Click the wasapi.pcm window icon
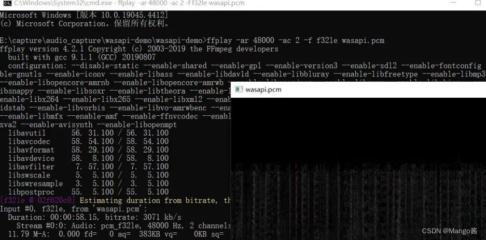Image resolution: width=486 pixels, height=240 pixels. 239,89
